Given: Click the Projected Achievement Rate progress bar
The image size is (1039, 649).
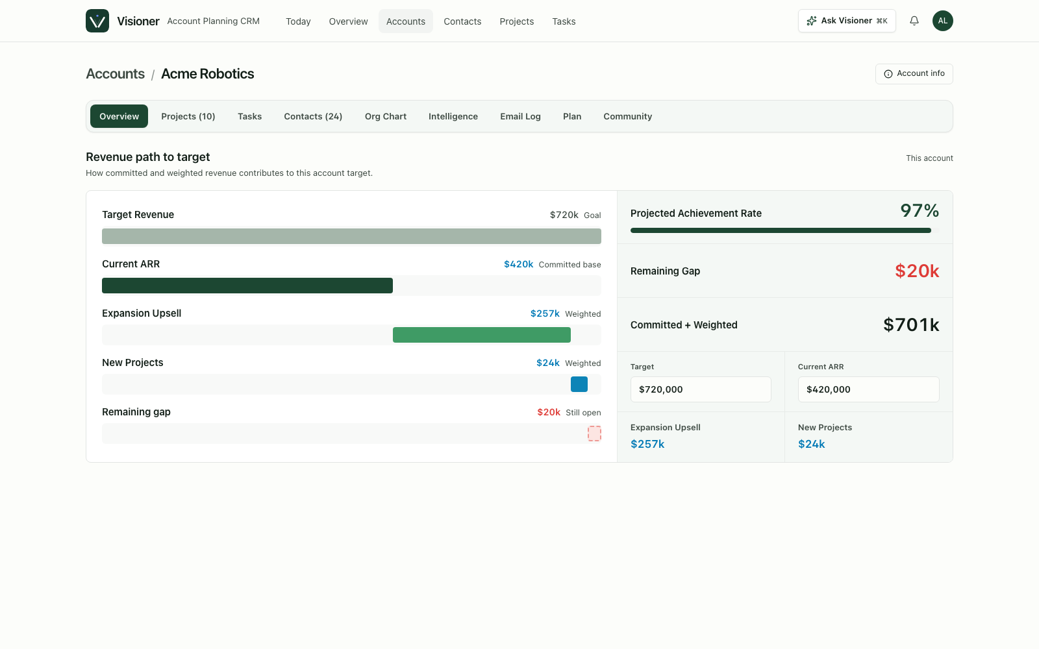Looking at the screenshot, I should [x=784, y=230].
